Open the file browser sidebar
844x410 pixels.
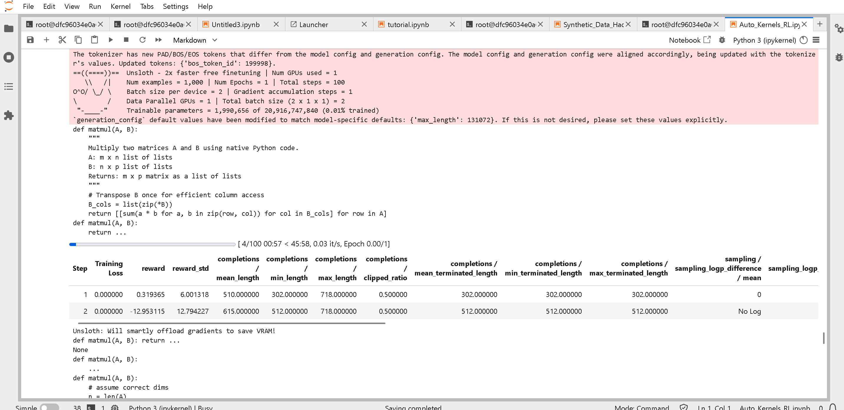point(9,29)
